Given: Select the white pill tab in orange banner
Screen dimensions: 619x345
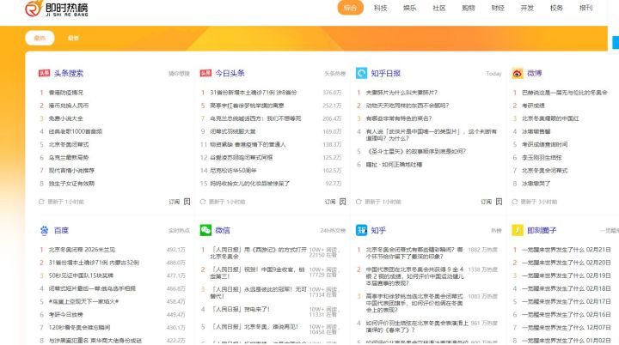Looking at the screenshot, I should [x=40, y=38].
